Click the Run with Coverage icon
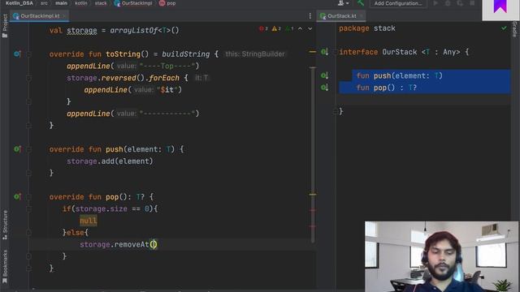The height and width of the screenshot is (292, 520). pos(460,3)
